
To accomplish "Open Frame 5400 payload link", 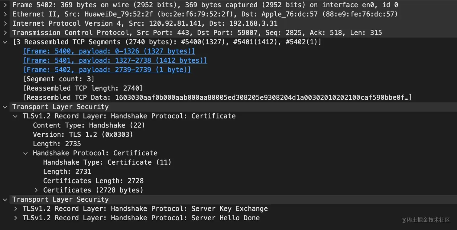I will (109, 51).
